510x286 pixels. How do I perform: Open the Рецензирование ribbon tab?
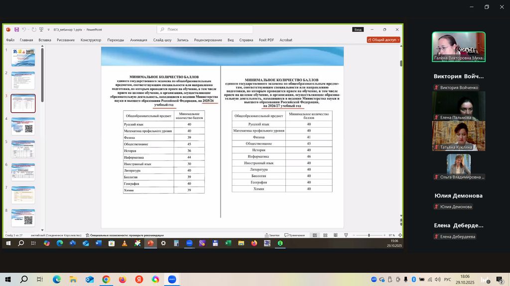(x=208, y=40)
